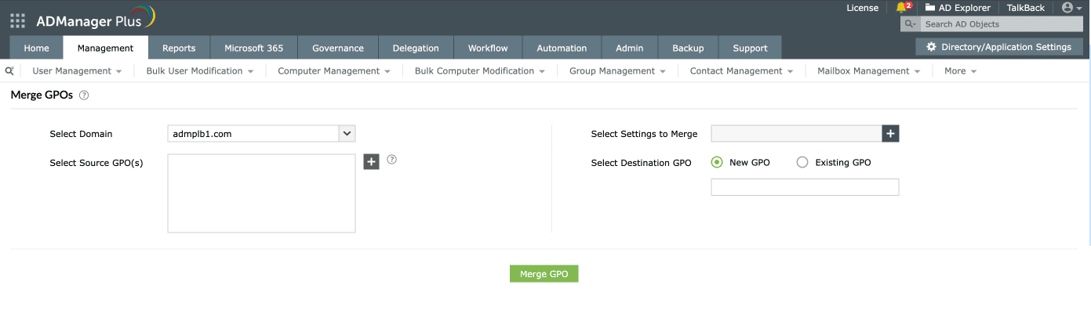Click the Search AD Objects field
The width and height of the screenshot is (1091, 321).
pyautogui.click(x=1000, y=24)
